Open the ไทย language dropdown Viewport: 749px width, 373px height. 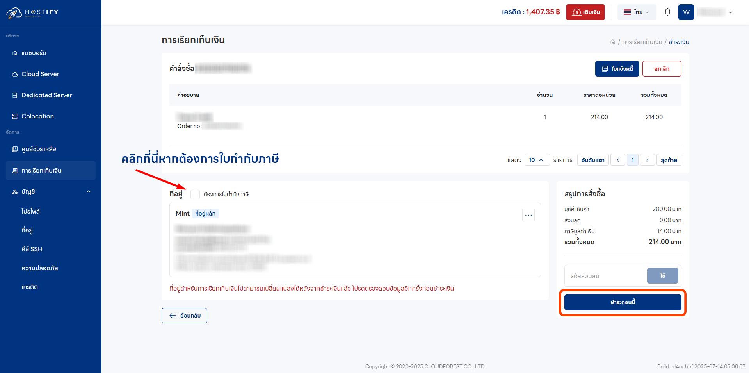click(636, 12)
